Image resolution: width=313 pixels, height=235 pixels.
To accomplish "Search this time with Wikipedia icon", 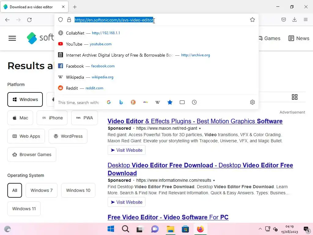I will click(158, 102).
